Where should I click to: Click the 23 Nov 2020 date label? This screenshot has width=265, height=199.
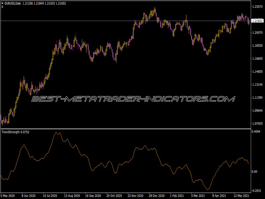point(135,196)
